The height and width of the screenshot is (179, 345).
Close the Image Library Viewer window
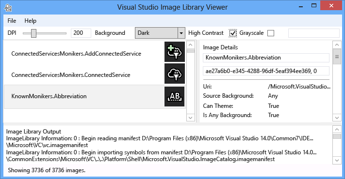pos(331,6)
